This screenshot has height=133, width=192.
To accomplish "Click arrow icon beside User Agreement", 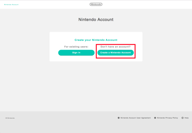I will pos(118,118).
